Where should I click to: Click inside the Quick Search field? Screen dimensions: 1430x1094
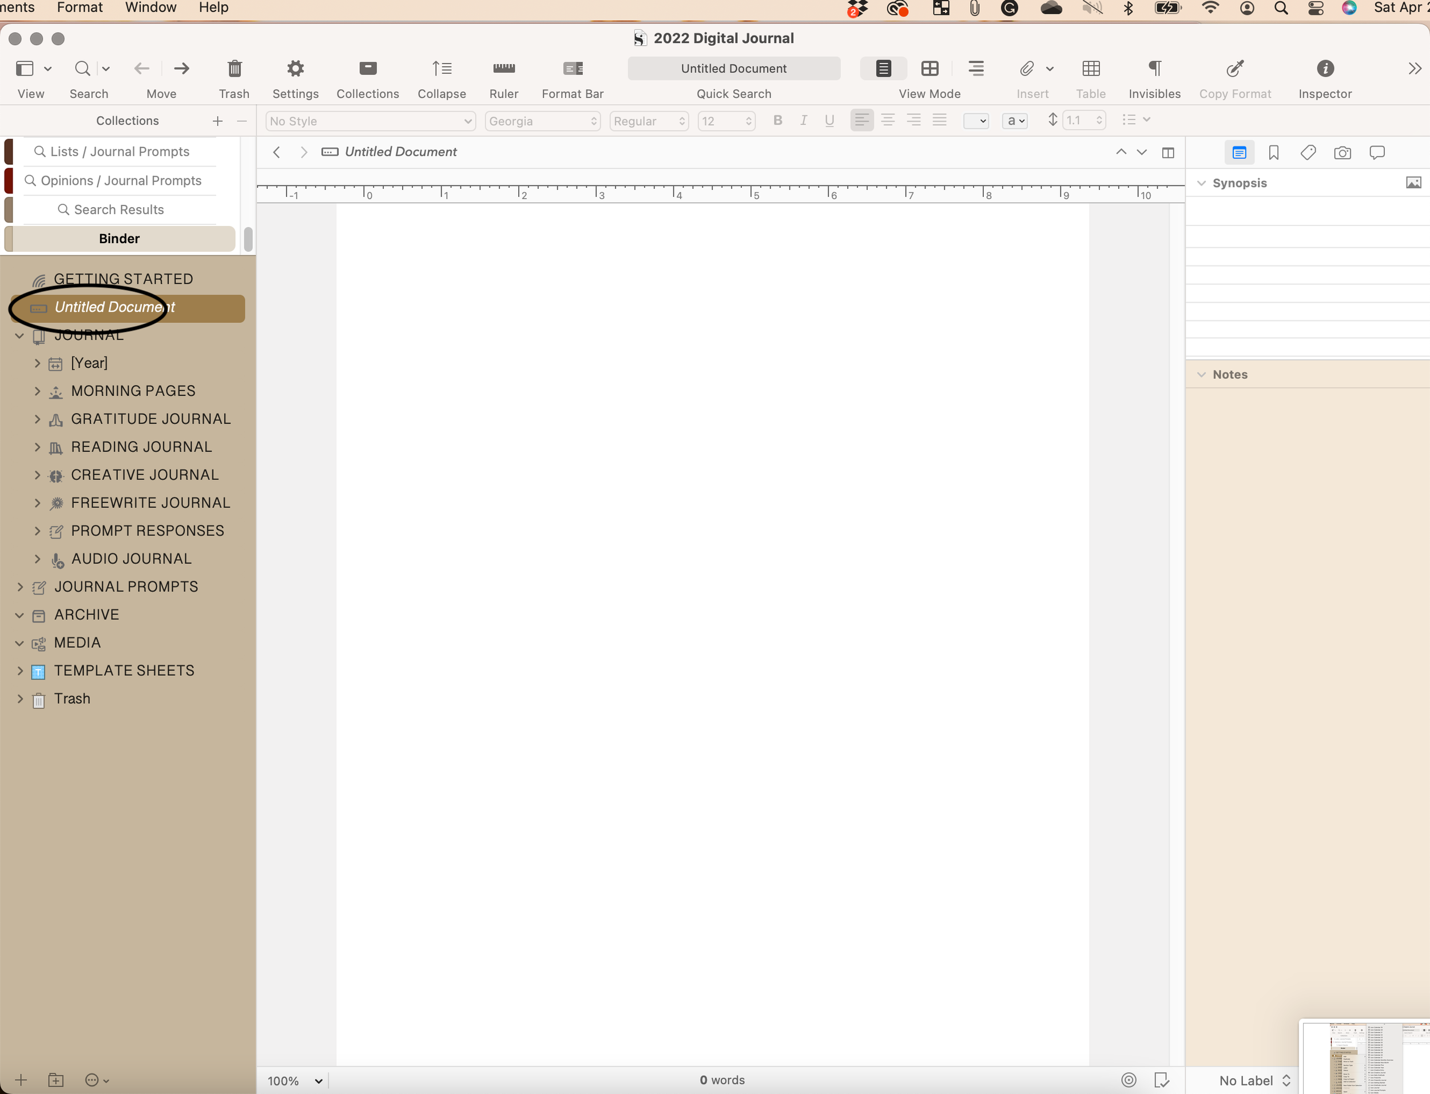(x=733, y=69)
